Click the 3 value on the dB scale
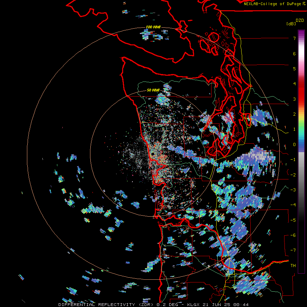The width and height of the screenshot is (307, 307). point(294,99)
